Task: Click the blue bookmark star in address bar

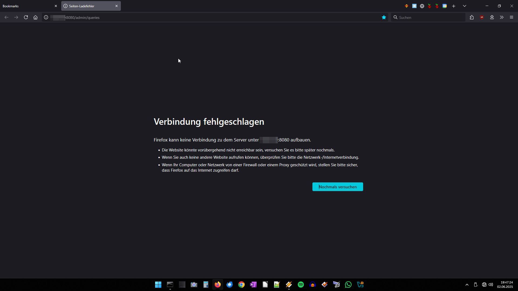Action: coord(384,18)
